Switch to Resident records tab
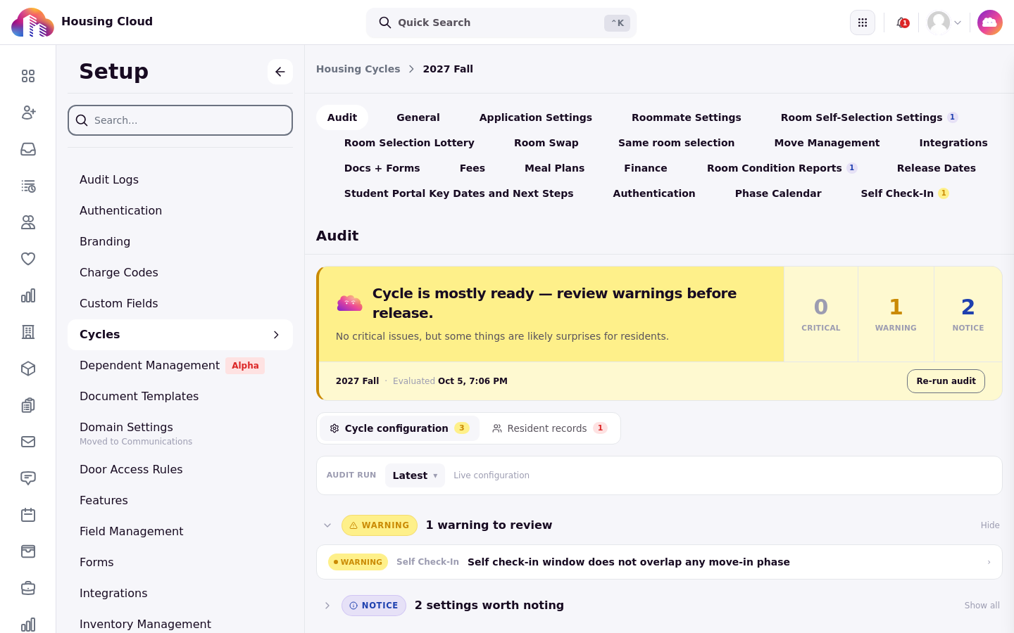The image size is (1014, 633). [550, 428]
